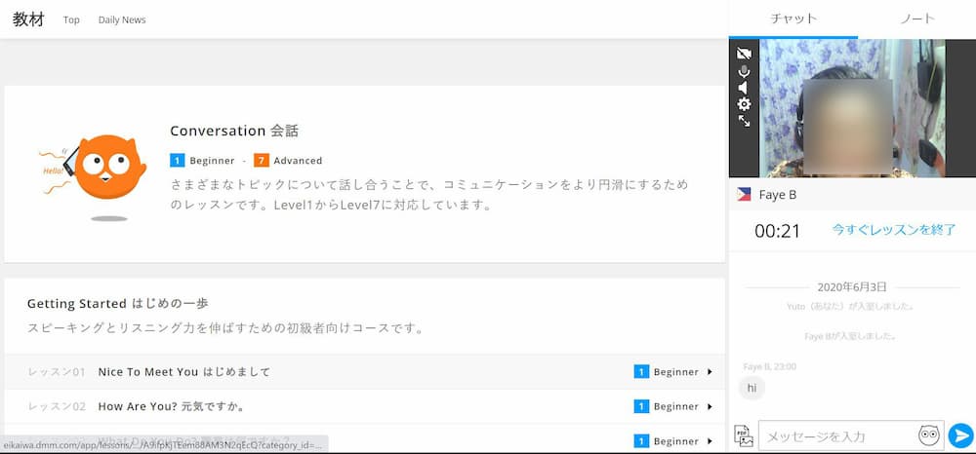Screen dimensions: 976x454
Task: Click the Philippines flag icon beside Faye B
Action: tap(743, 195)
